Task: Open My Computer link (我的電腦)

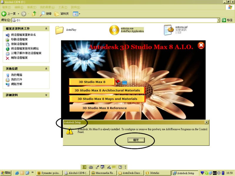Action: click(x=17, y=75)
